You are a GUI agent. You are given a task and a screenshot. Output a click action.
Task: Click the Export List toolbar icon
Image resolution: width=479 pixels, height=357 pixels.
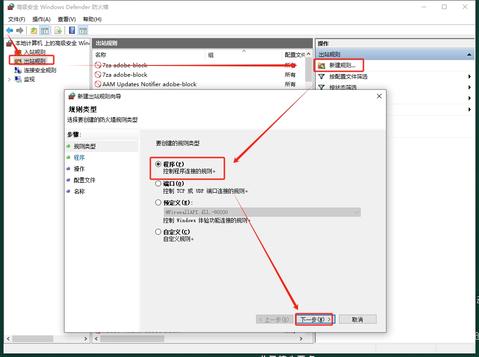tap(58, 30)
